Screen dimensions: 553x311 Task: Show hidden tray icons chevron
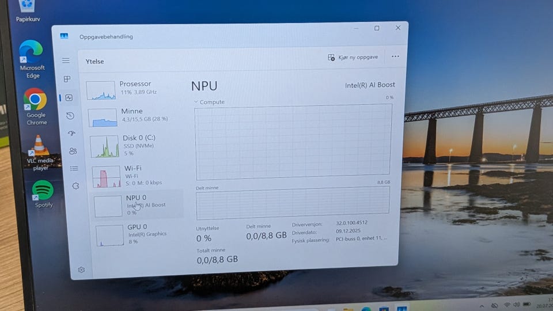(x=482, y=305)
